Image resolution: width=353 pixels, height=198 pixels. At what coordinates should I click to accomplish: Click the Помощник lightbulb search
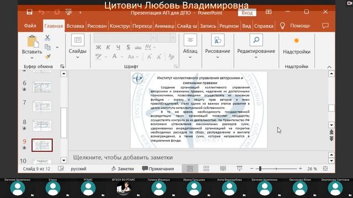[x=295, y=26]
